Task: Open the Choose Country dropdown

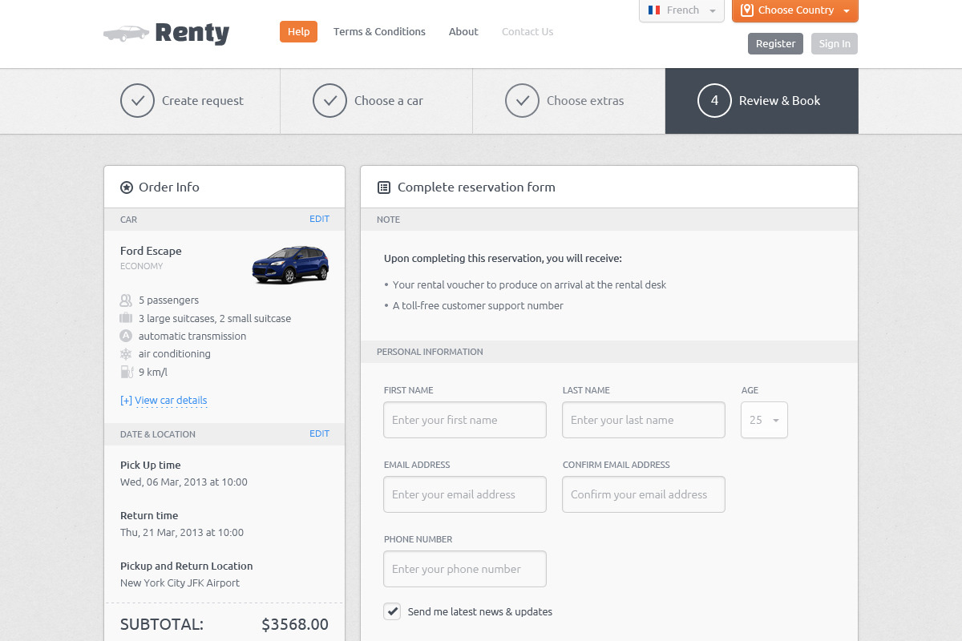Action: pyautogui.click(x=795, y=10)
